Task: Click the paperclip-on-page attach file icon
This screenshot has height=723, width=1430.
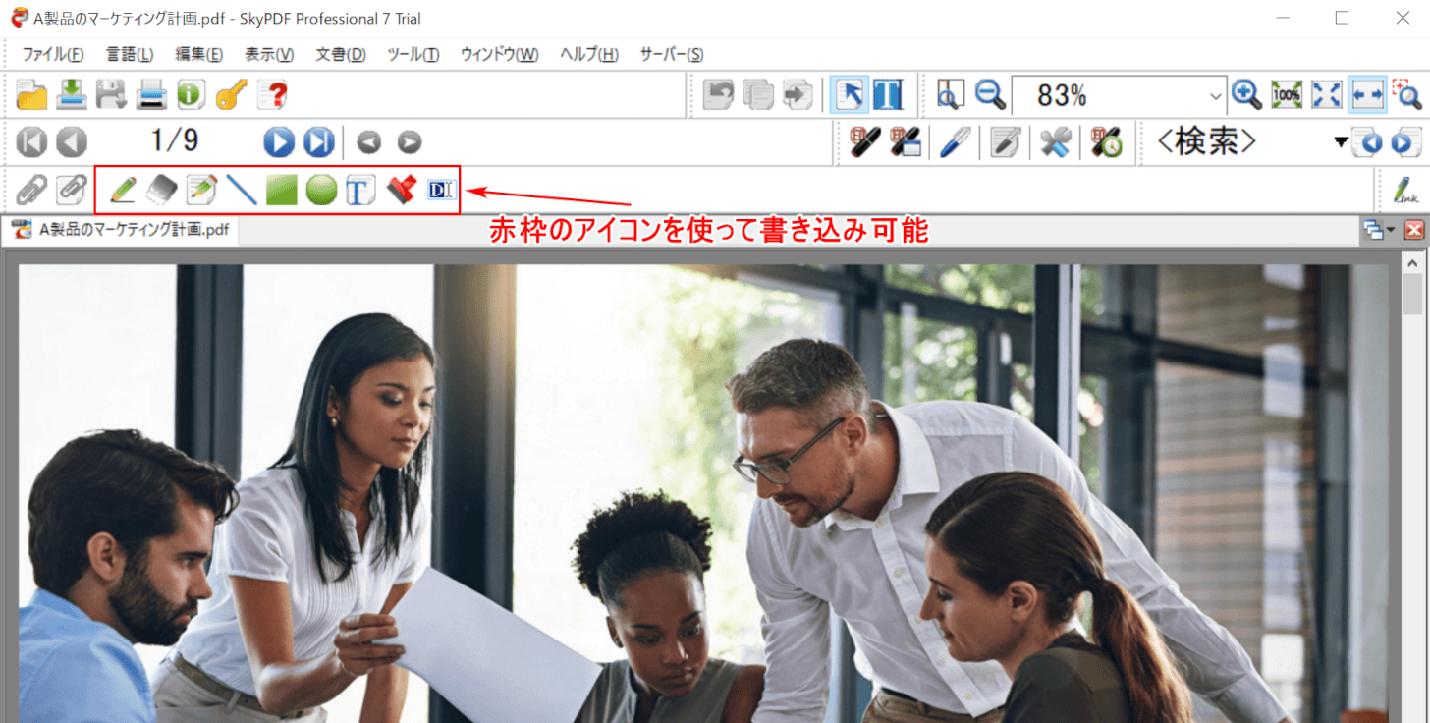Action: (71, 190)
